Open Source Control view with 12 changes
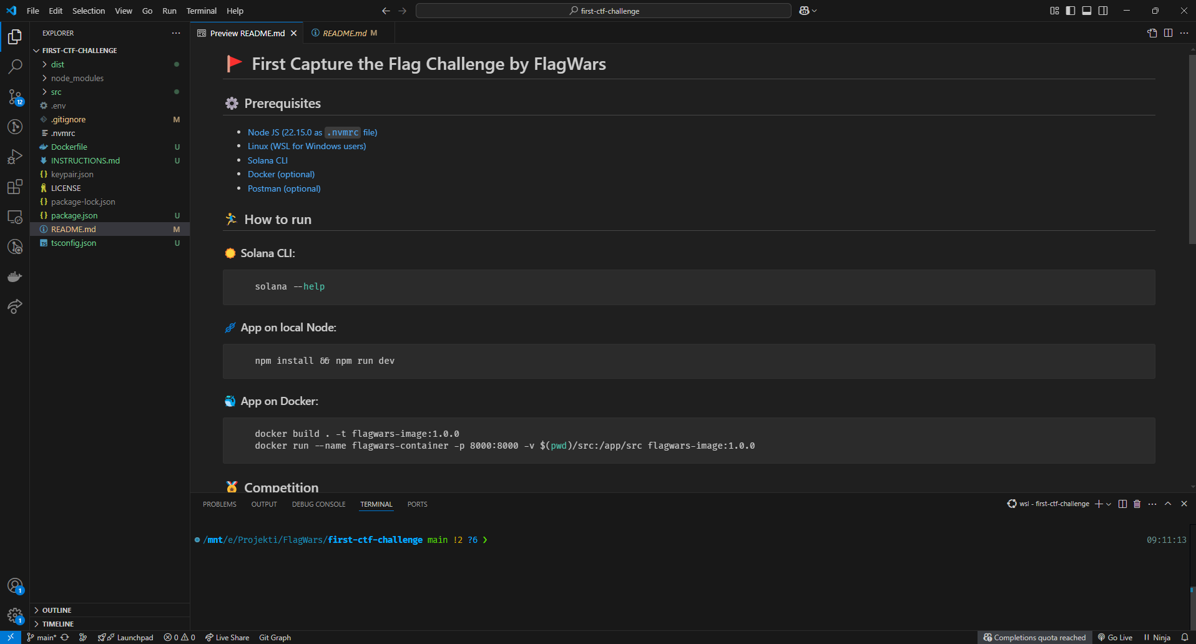Image resolution: width=1196 pixels, height=644 pixels. pos(15,97)
